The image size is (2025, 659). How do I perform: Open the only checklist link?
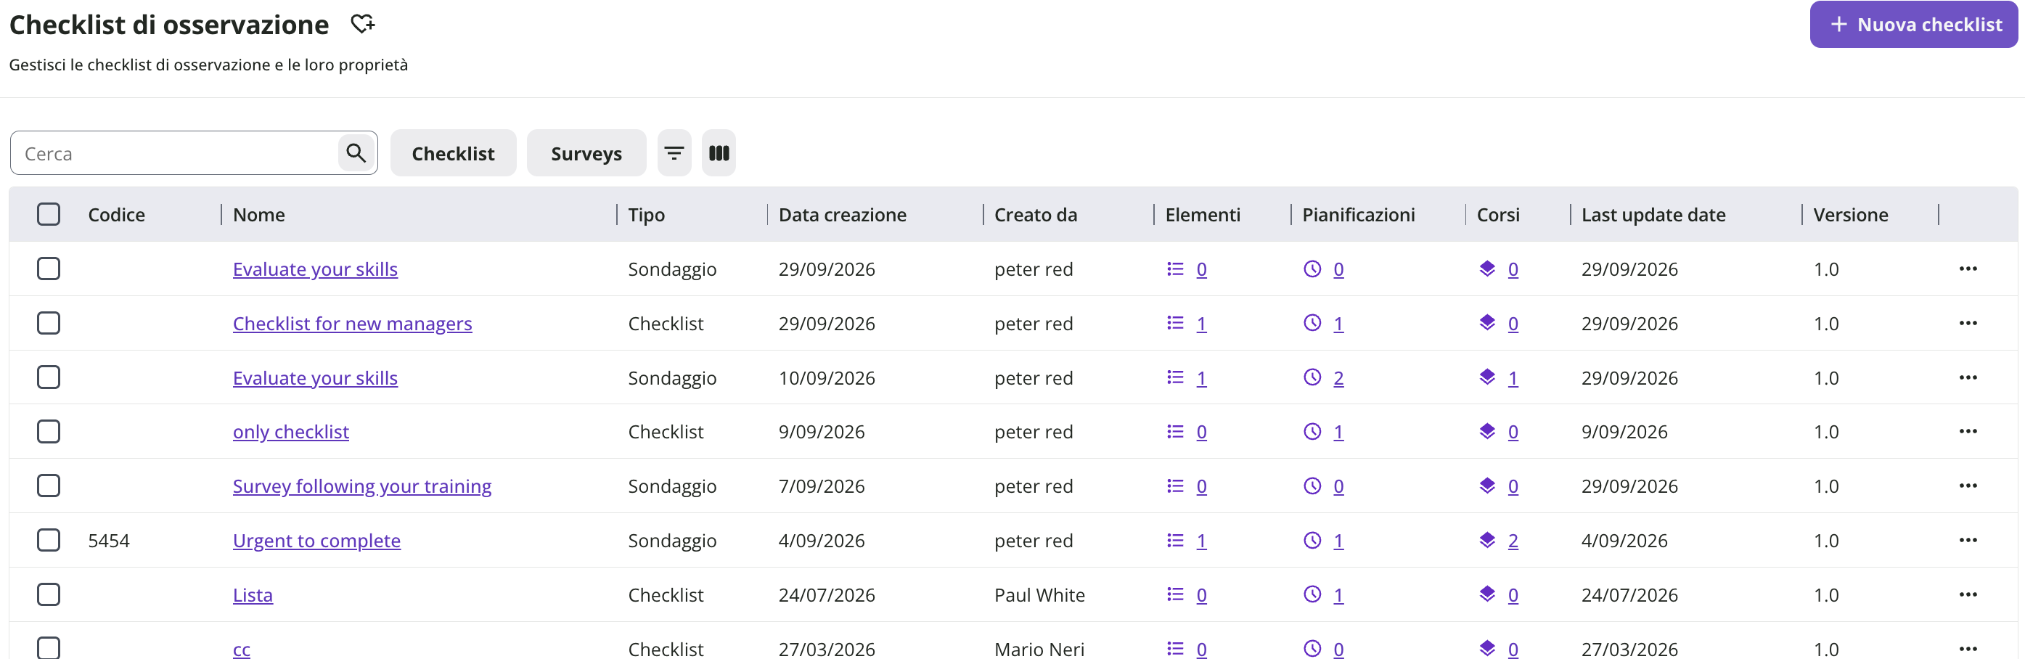tap(291, 432)
